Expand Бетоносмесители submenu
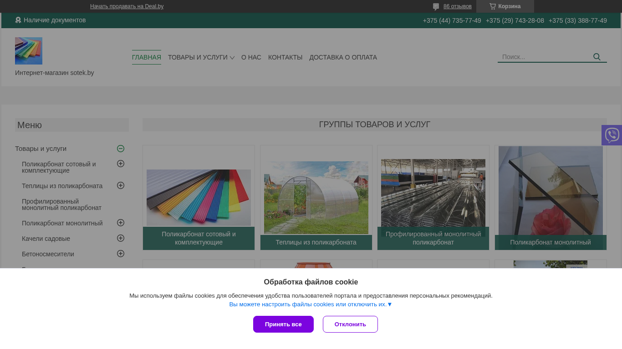The image size is (622, 349). (121, 254)
